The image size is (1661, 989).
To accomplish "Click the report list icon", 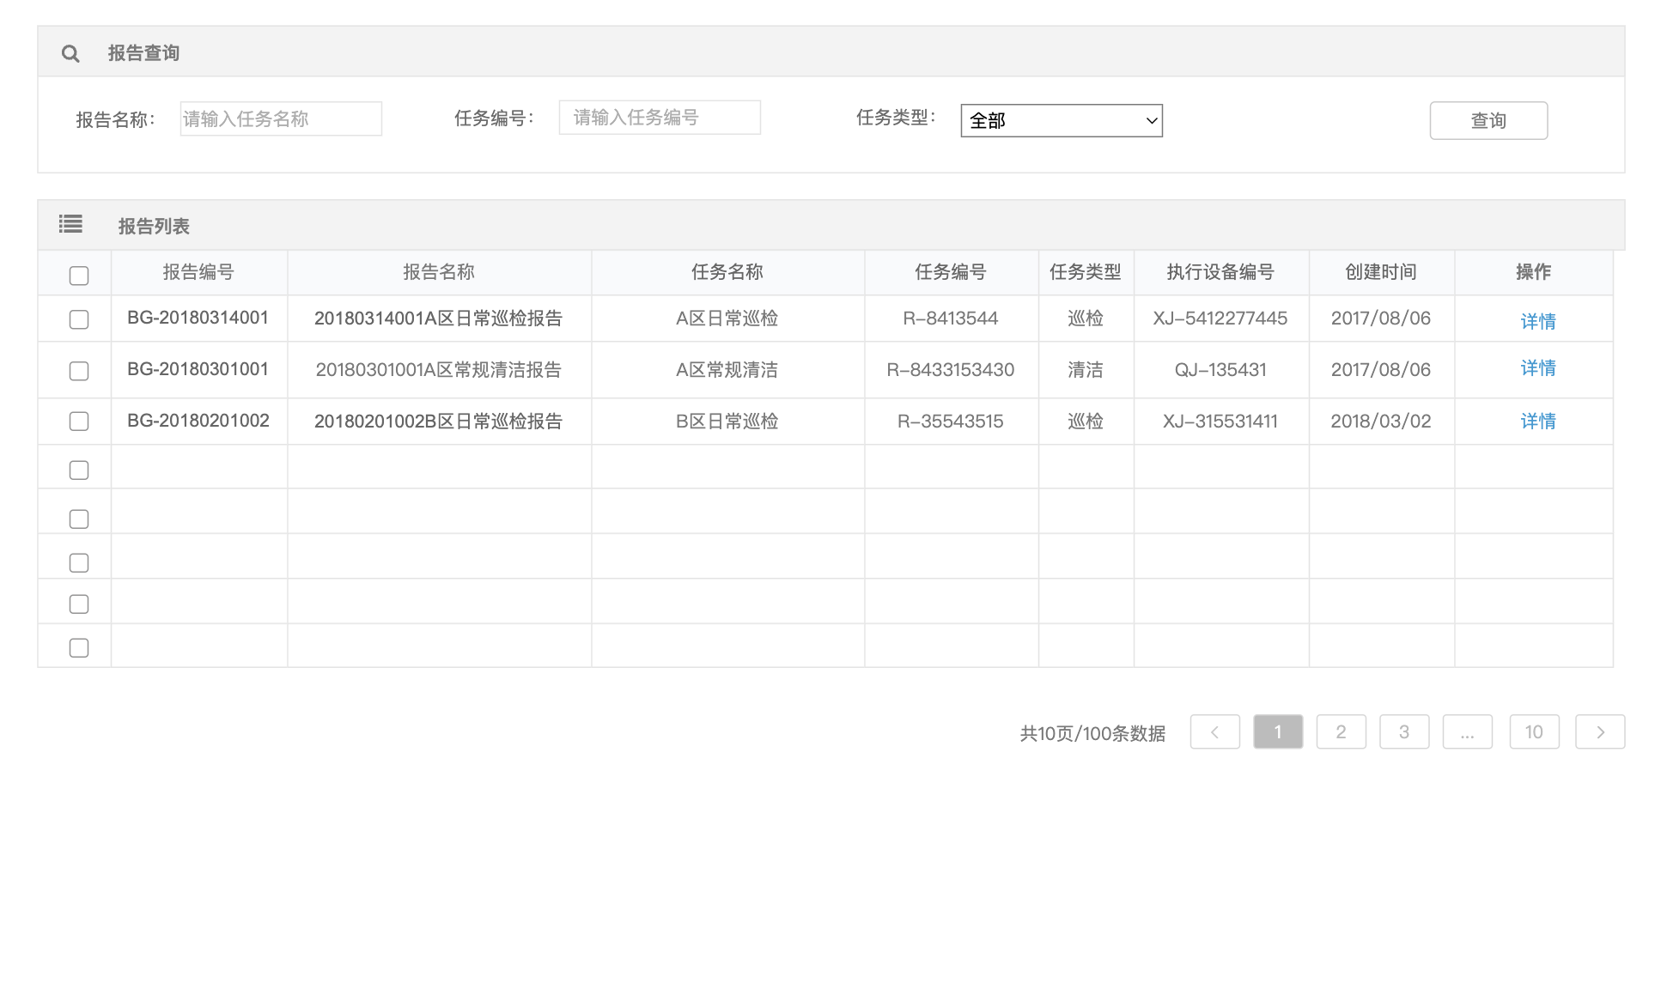I will pyautogui.click(x=70, y=225).
